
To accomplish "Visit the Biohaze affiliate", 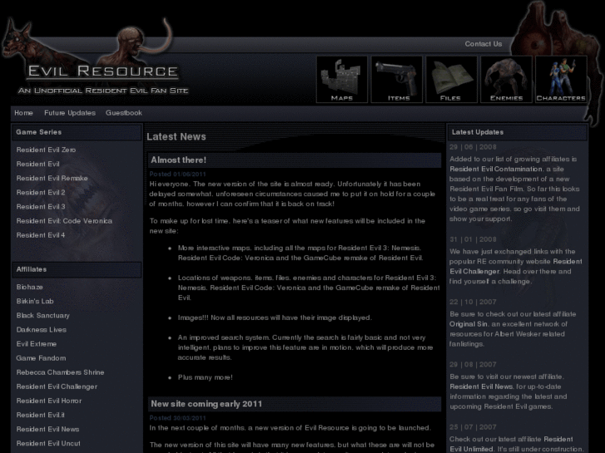I will click(x=30, y=287).
